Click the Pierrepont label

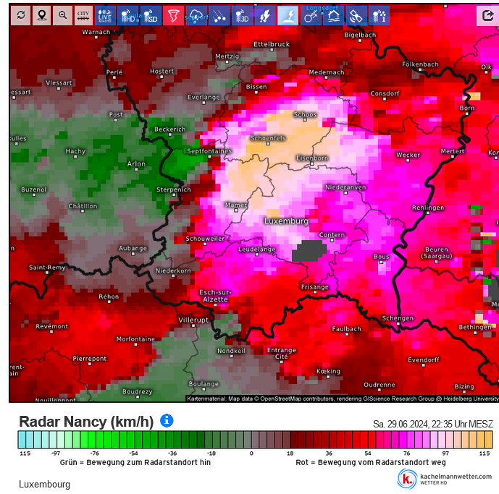[90, 358]
